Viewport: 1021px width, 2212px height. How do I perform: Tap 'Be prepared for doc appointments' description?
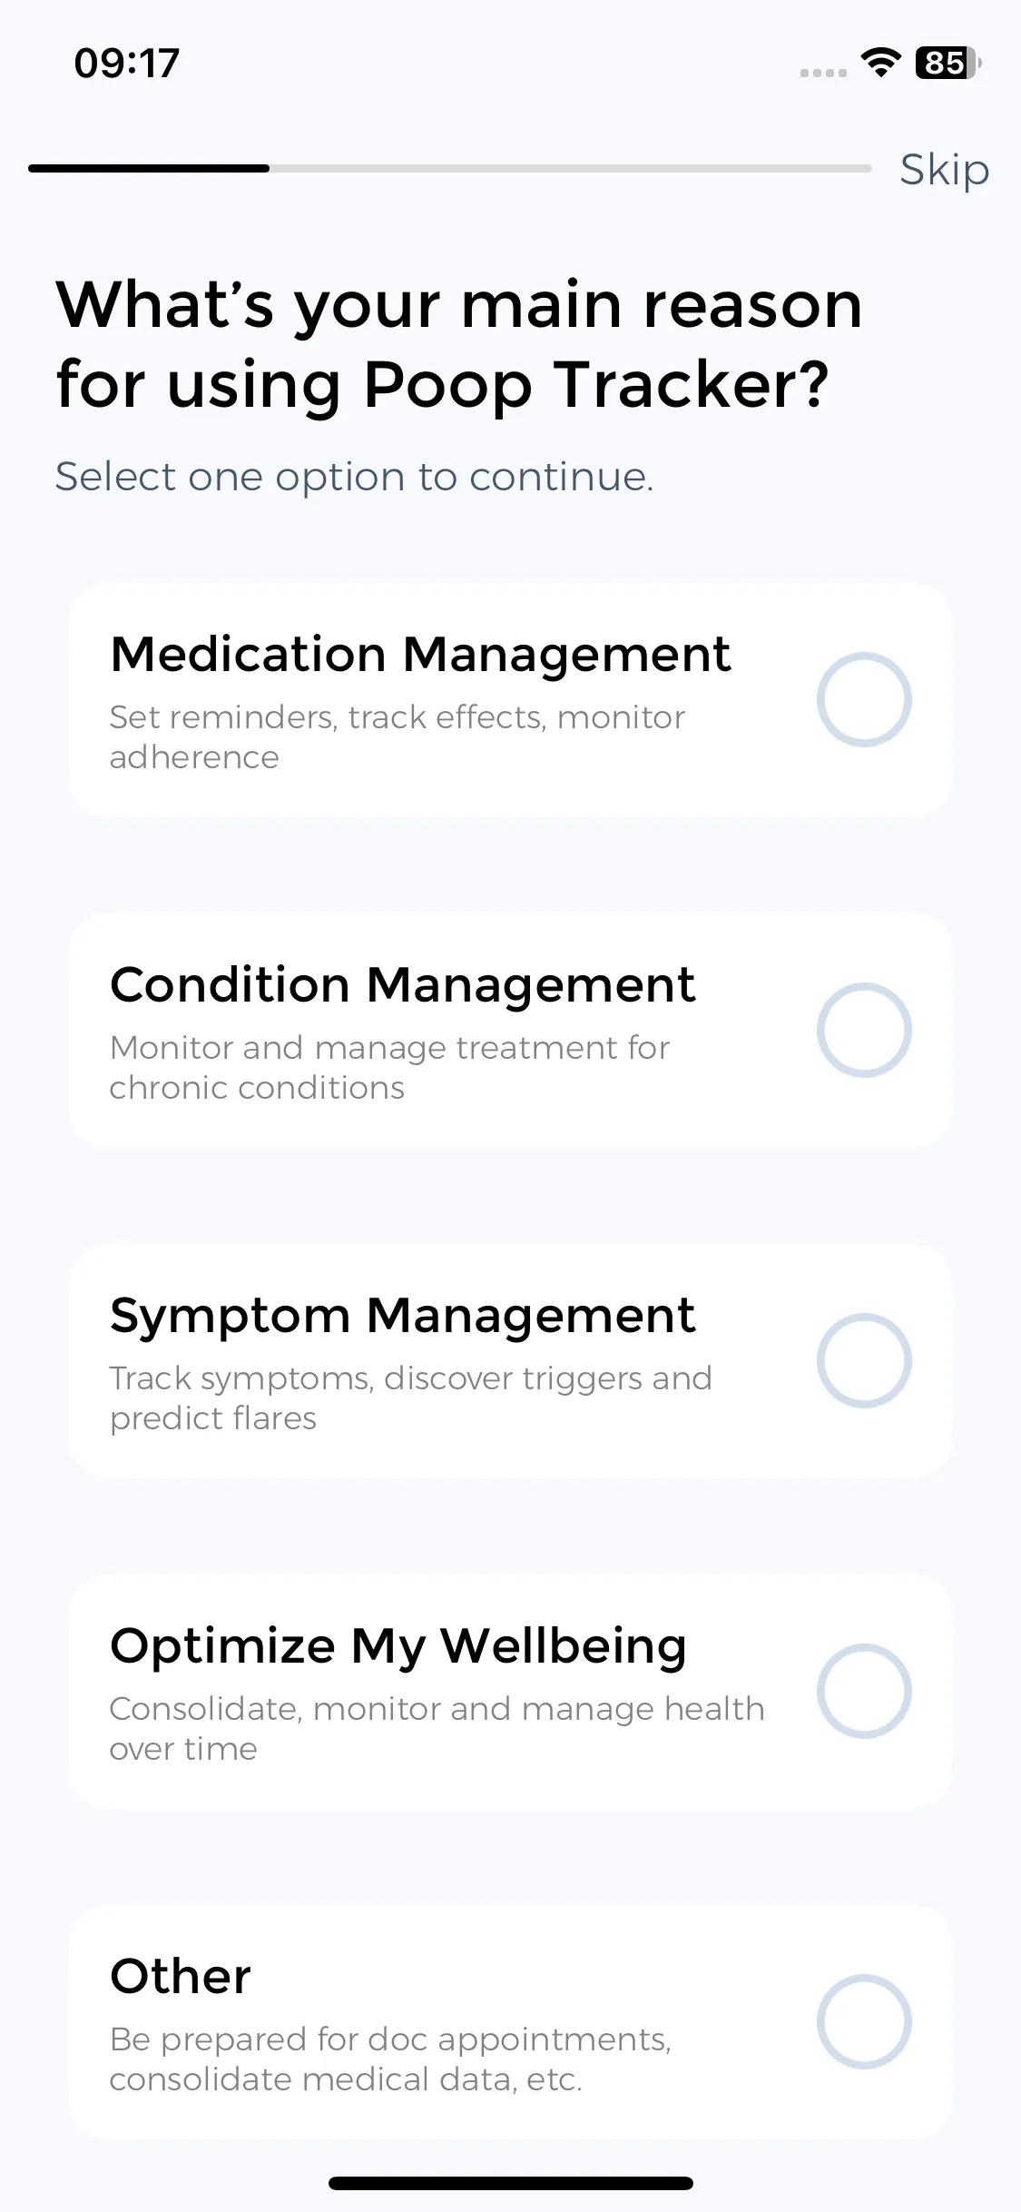tap(391, 2059)
